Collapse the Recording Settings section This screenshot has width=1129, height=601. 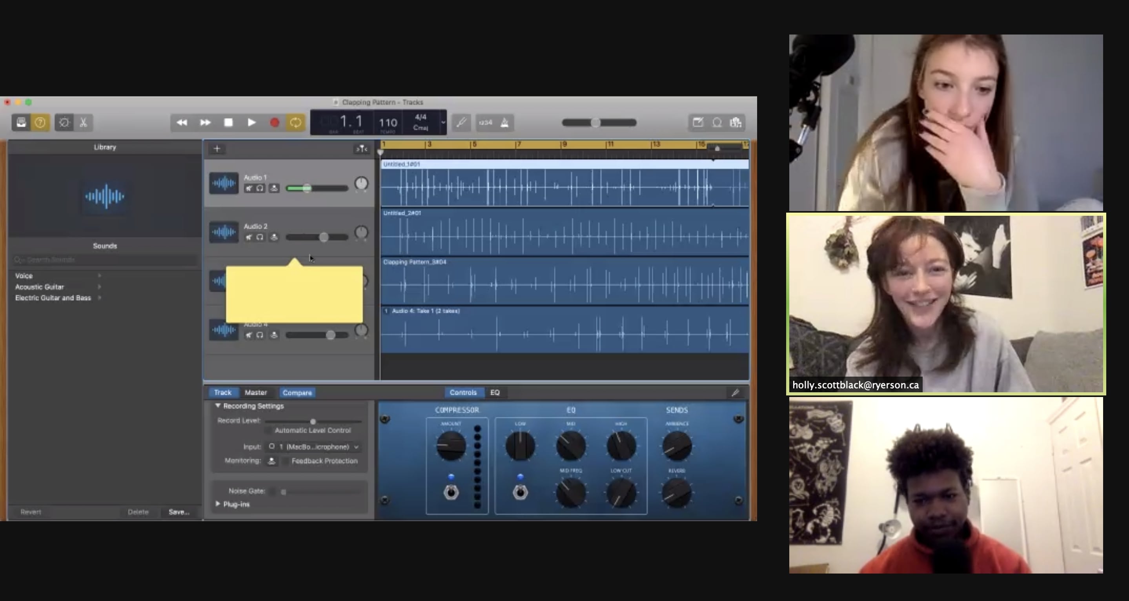218,406
